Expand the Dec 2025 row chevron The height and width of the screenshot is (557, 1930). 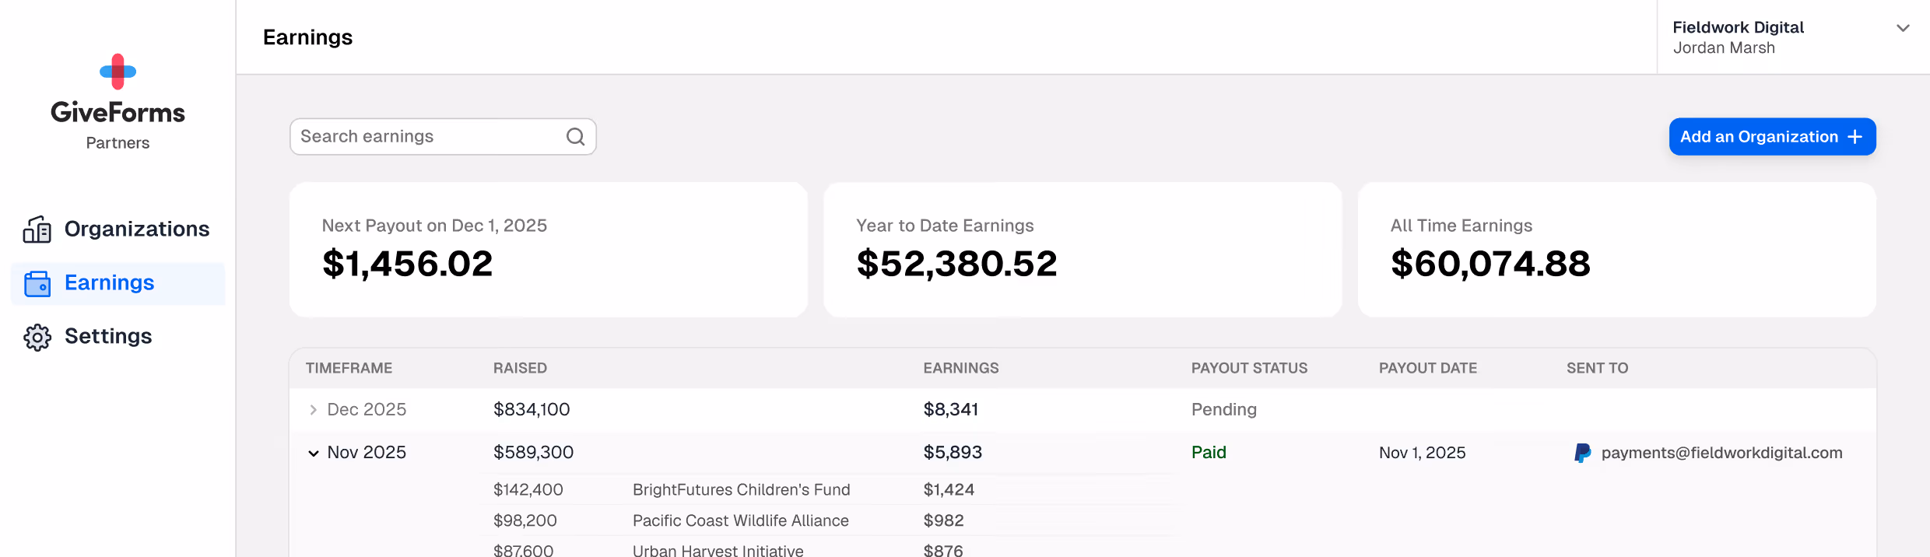click(x=313, y=410)
